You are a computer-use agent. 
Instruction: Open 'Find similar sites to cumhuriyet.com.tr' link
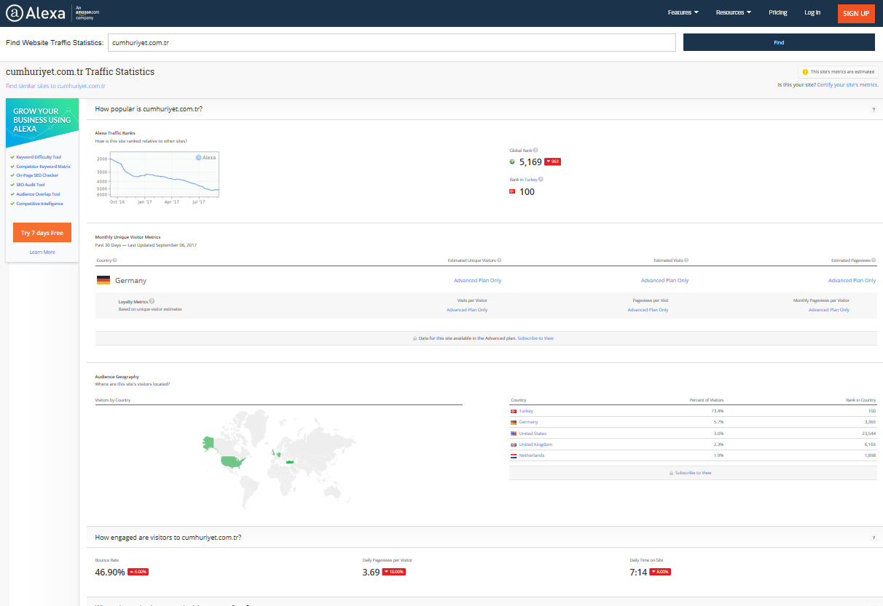(x=55, y=86)
